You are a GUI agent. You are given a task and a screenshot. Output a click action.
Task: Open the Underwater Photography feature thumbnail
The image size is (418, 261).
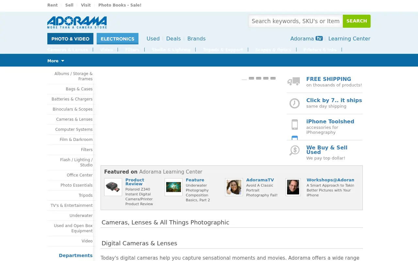point(173,187)
